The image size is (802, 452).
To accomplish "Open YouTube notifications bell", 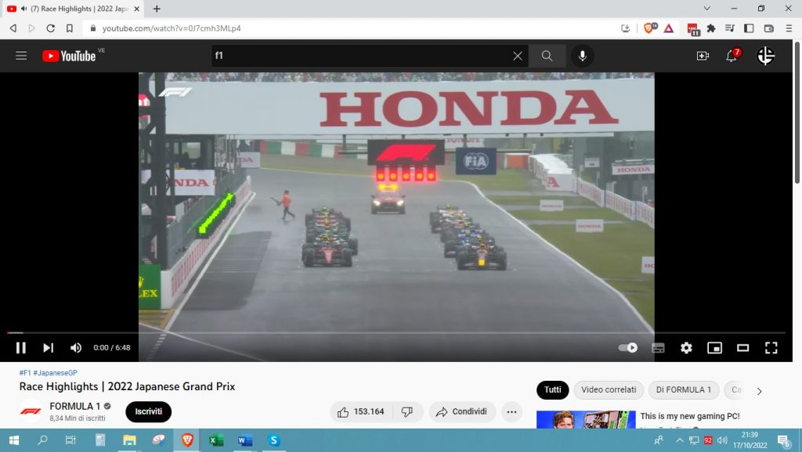I will (x=731, y=56).
